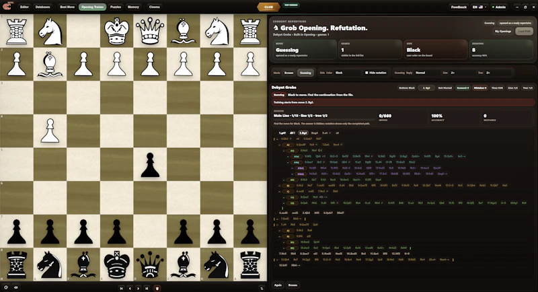Go to first move of the line
The image size is (538, 292).
(x=121, y=289)
